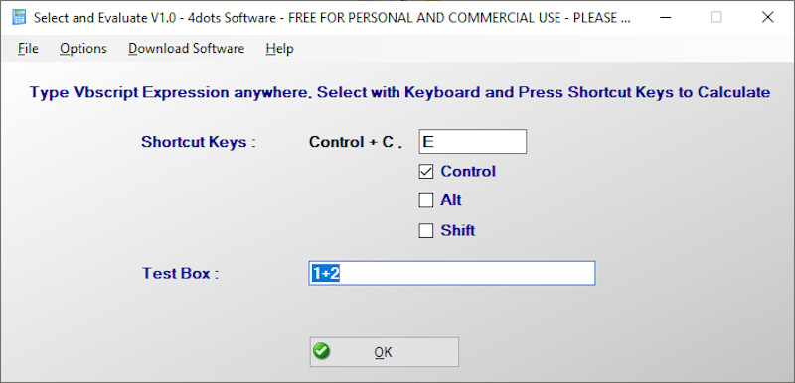Close the Select and Evaluate window
Screen dimensions: 795x383
[x=767, y=17]
